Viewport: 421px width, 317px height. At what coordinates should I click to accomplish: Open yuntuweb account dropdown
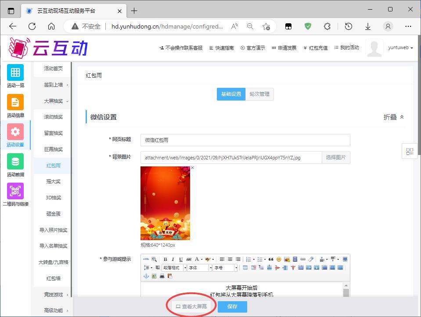(x=400, y=47)
